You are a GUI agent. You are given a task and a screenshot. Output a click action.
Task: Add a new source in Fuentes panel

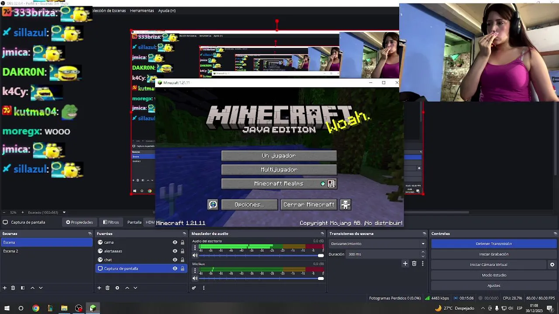[99, 288]
